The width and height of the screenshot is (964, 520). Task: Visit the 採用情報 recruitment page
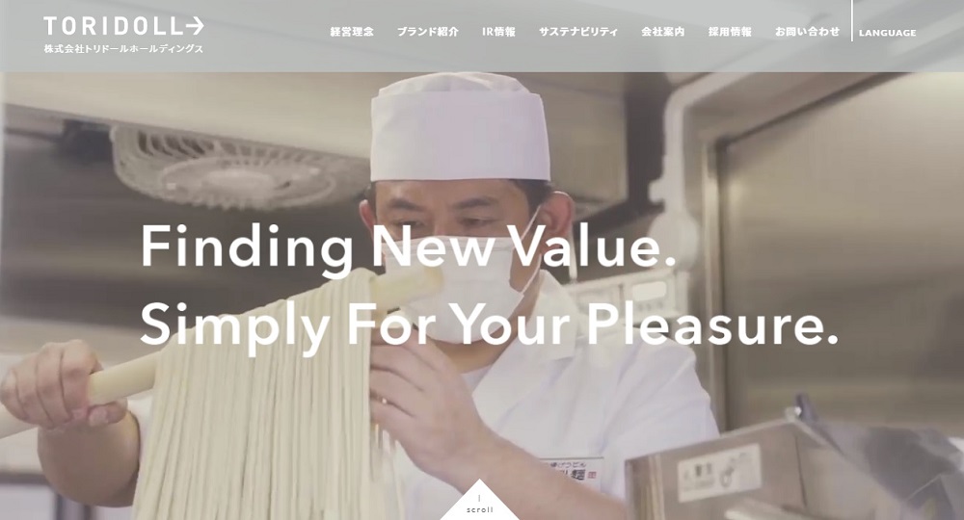tap(730, 32)
